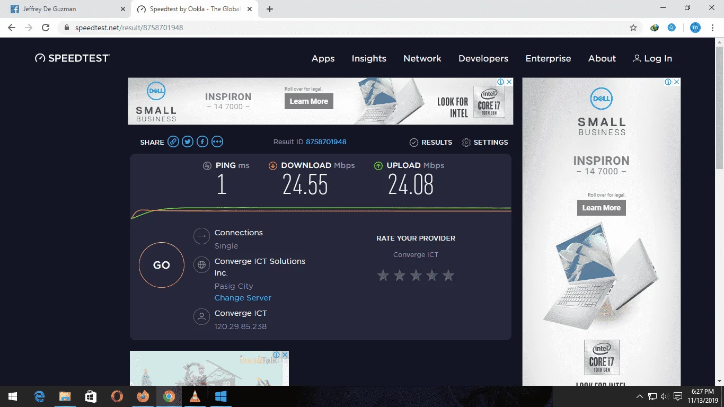Start a new test with GO button

tap(162, 266)
